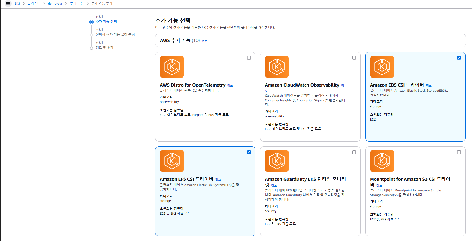472x241 pixels.
Task: Go to EKS breadcrumb link
Action: [17, 3]
